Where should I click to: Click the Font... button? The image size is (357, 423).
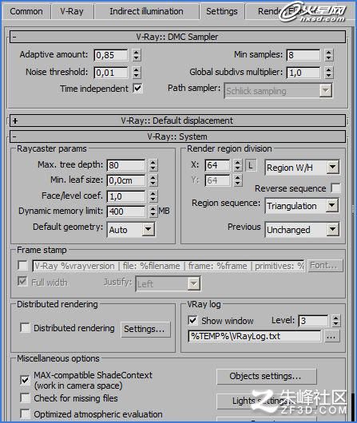coord(325,266)
